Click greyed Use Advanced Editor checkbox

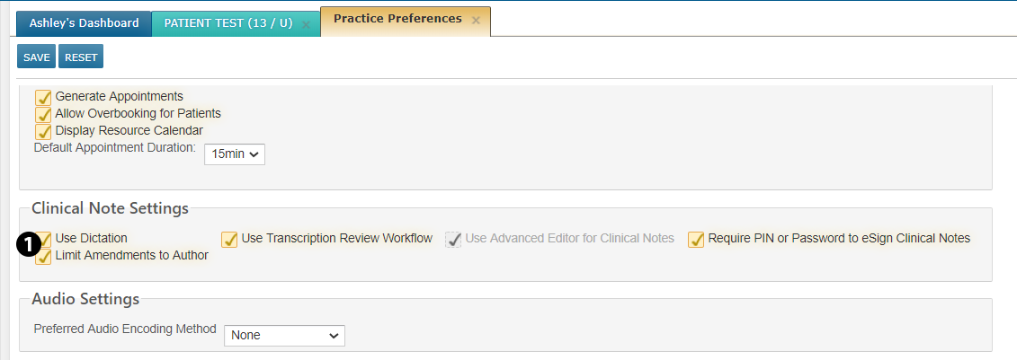(x=453, y=239)
